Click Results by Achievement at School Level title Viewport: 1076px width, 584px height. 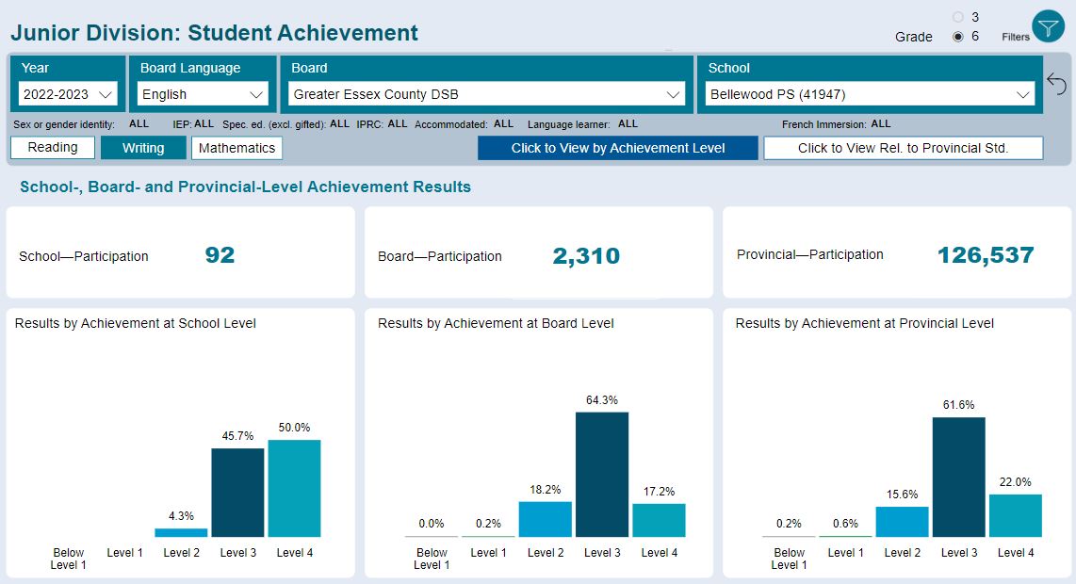[135, 323]
